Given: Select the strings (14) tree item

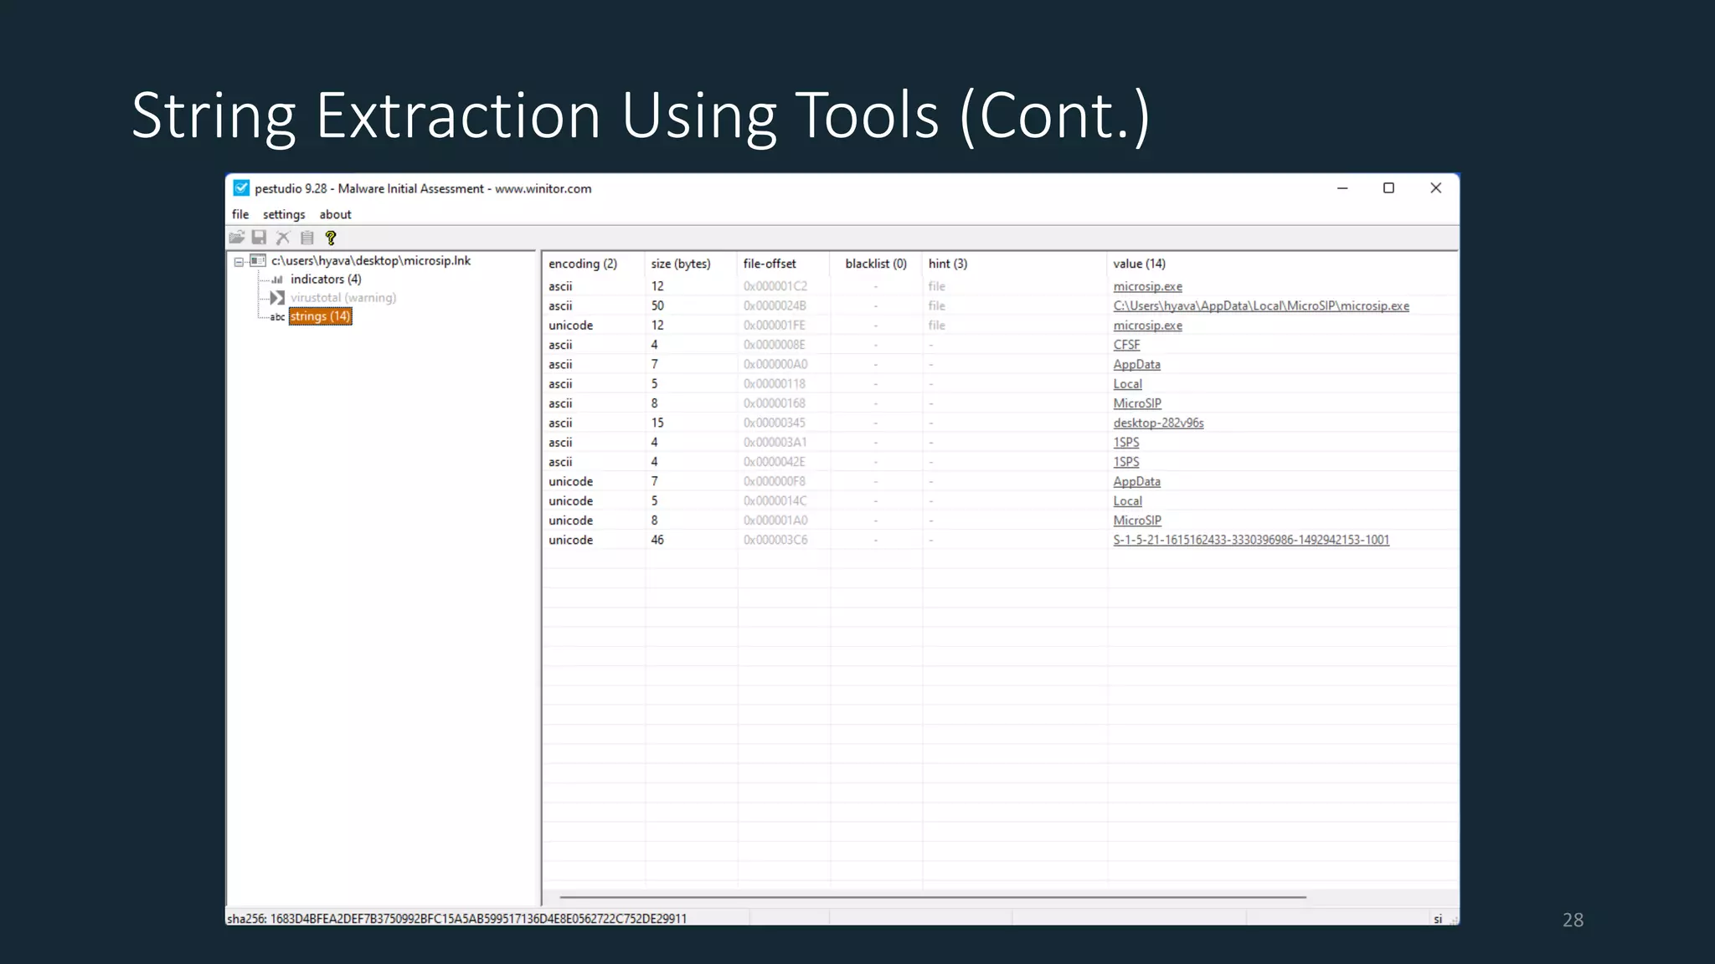Looking at the screenshot, I should [320, 316].
